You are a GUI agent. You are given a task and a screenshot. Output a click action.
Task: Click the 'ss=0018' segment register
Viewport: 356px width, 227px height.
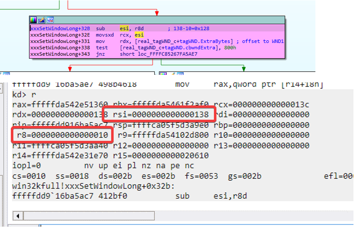click(72, 176)
